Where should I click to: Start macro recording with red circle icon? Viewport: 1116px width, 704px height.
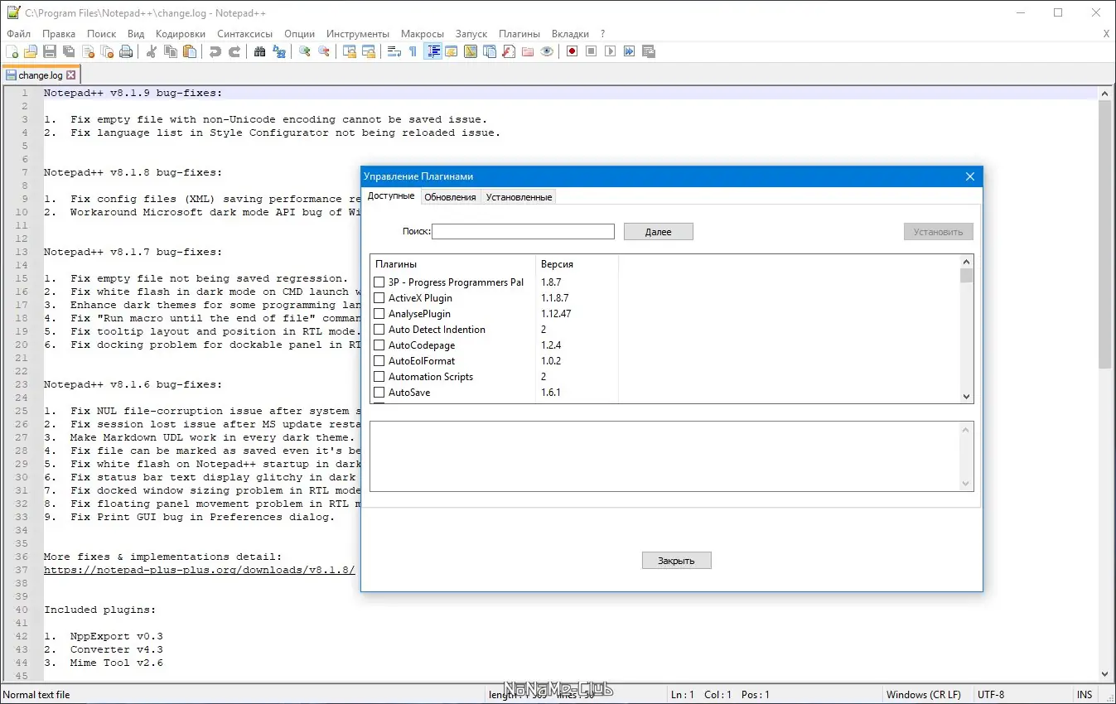coord(572,51)
